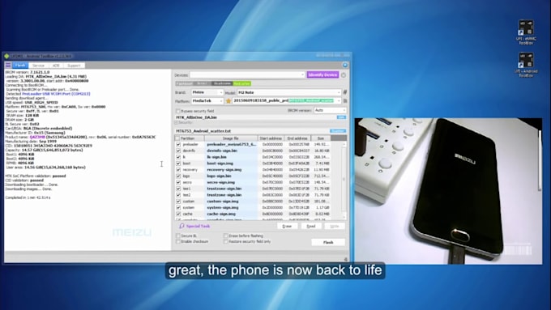This screenshot has height=310, width=551.
Task: Select the first gray mode tab
Action: coord(184,83)
